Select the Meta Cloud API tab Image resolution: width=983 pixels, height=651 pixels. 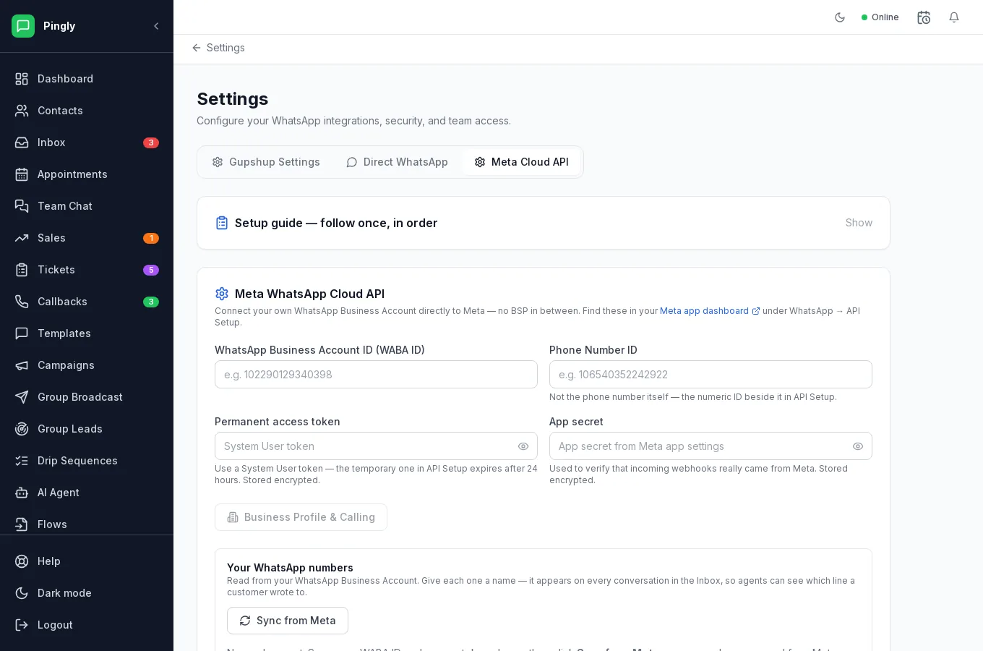pos(521,162)
